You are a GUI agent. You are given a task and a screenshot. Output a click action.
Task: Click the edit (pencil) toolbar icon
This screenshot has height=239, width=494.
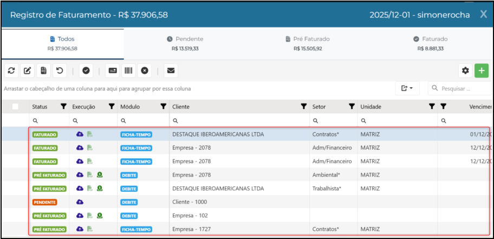click(x=28, y=70)
